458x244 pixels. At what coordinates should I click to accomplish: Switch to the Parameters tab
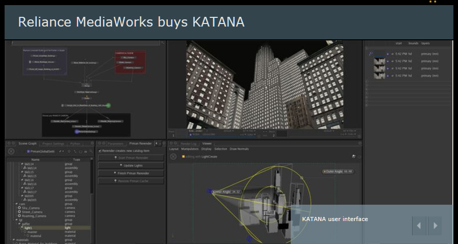115,144
